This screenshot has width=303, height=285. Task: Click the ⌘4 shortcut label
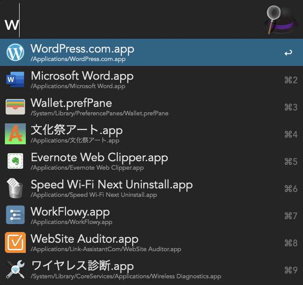(291, 134)
